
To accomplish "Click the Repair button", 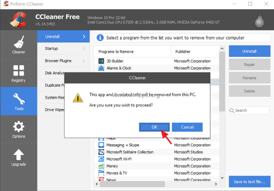I will point(250,65).
